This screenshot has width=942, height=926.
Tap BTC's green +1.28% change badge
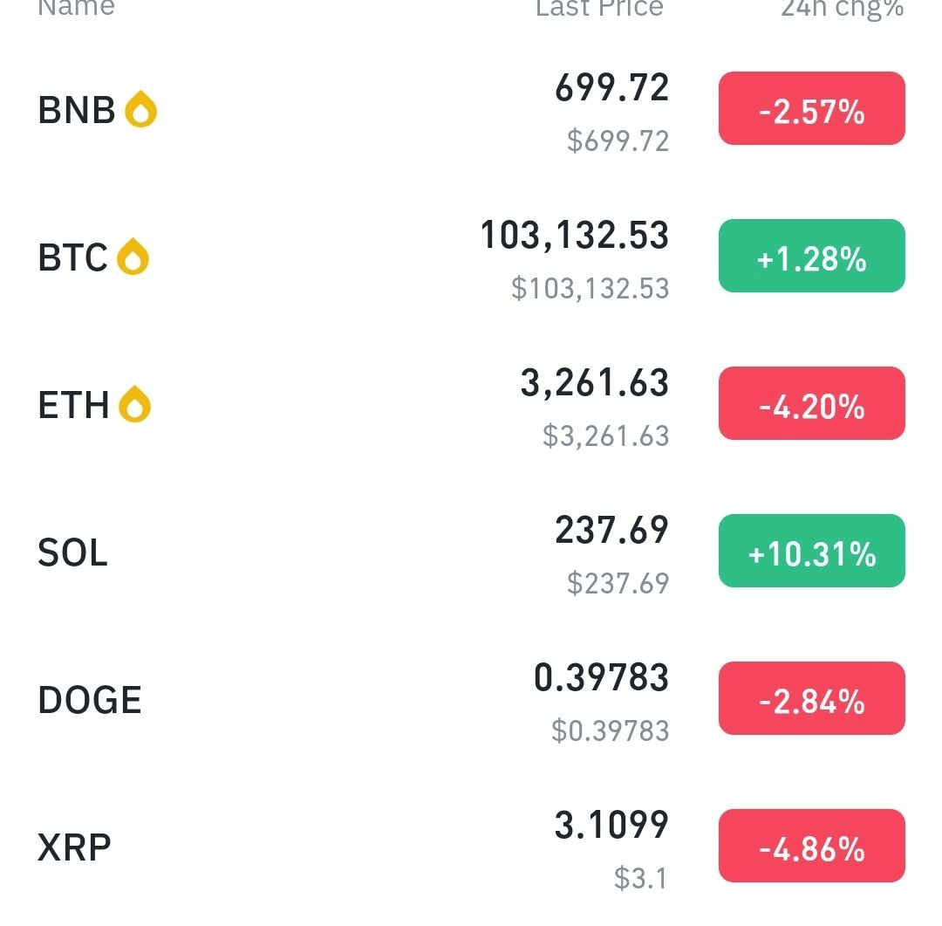[x=812, y=256]
